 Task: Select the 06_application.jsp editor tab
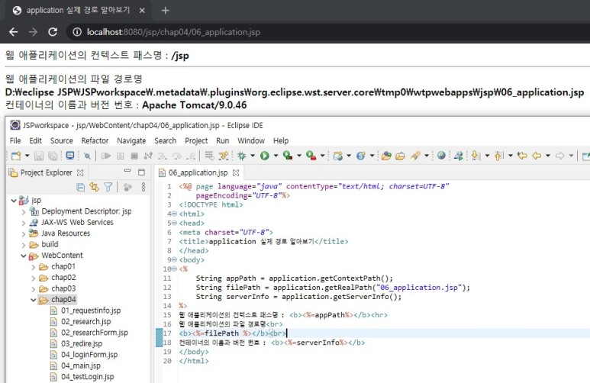[198, 172]
